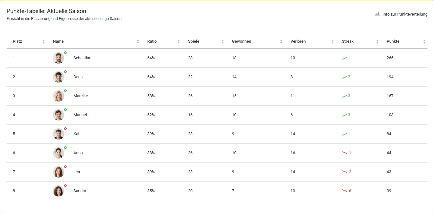Click the green upward streak icon for Sebastian
The image size is (434, 213).
point(344,58)
